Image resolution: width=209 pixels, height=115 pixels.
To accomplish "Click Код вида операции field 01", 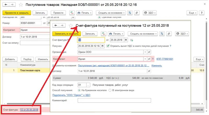I will [x=82, y=85].
